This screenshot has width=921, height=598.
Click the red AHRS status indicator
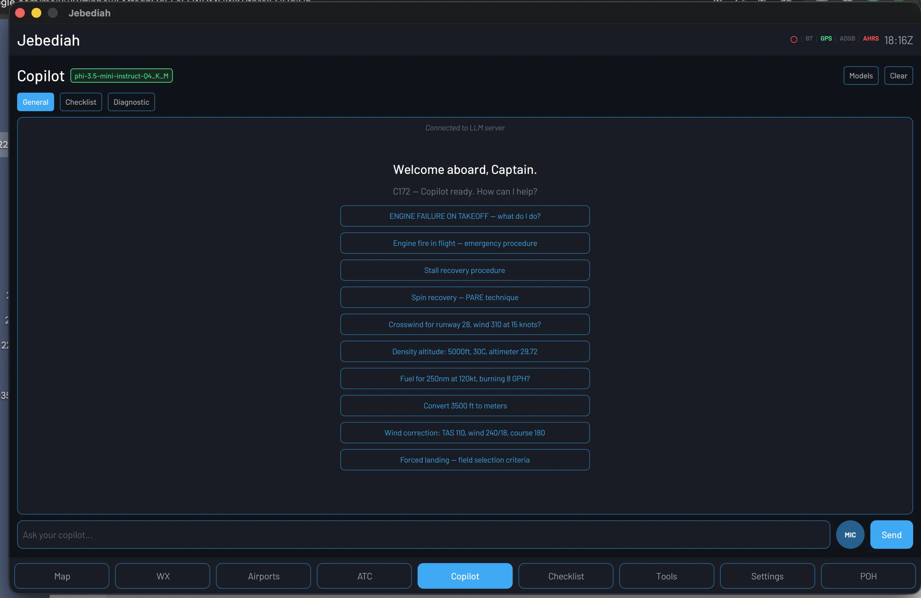pyautogui.click(x=870, y=38)
